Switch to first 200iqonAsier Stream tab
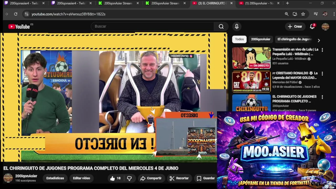This screenshot has height=189, width=336. pos(118,3)
